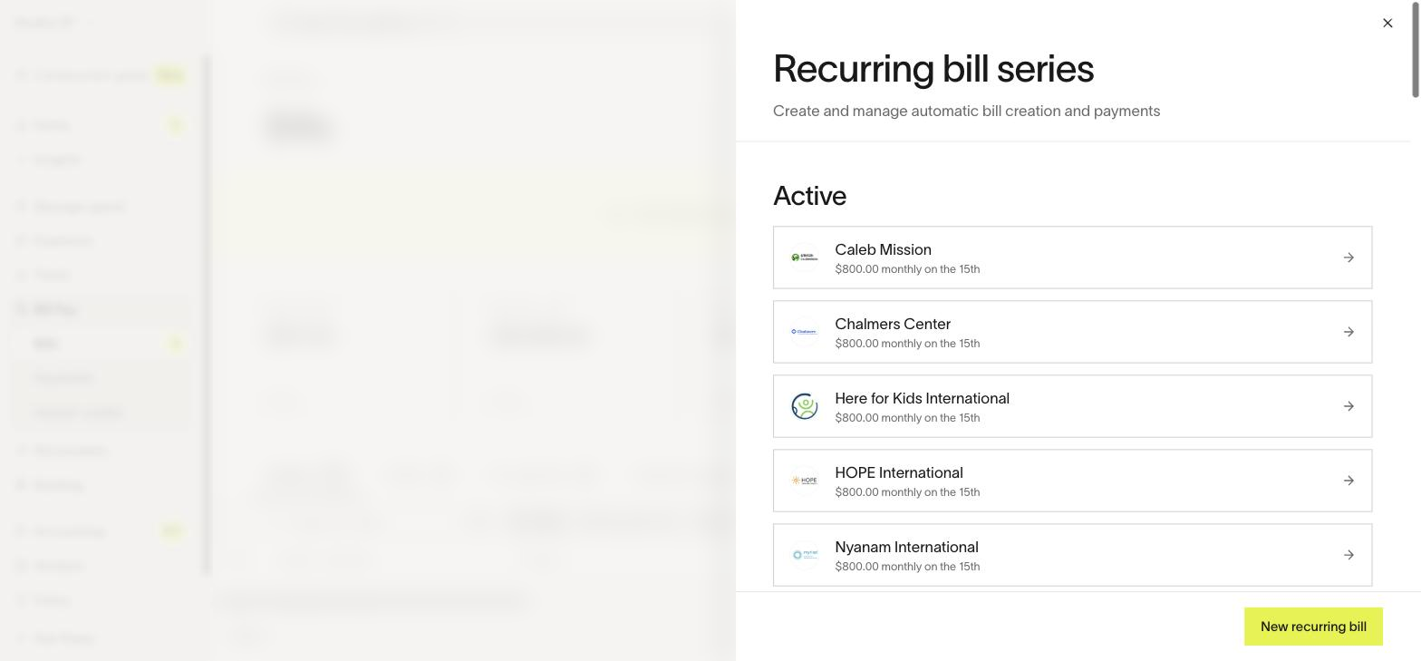Select the Caleb Mission name text
This screenshot has width=1421, height=661.
[x=883, y=249]
